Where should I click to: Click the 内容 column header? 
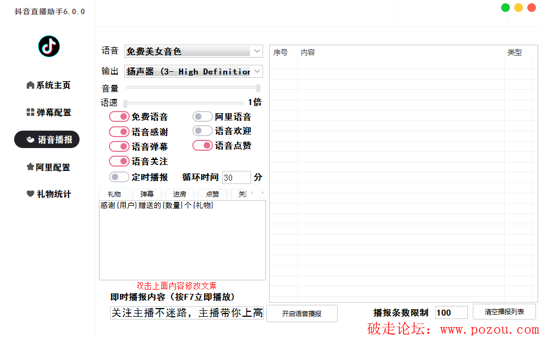[x=308, y=52]
